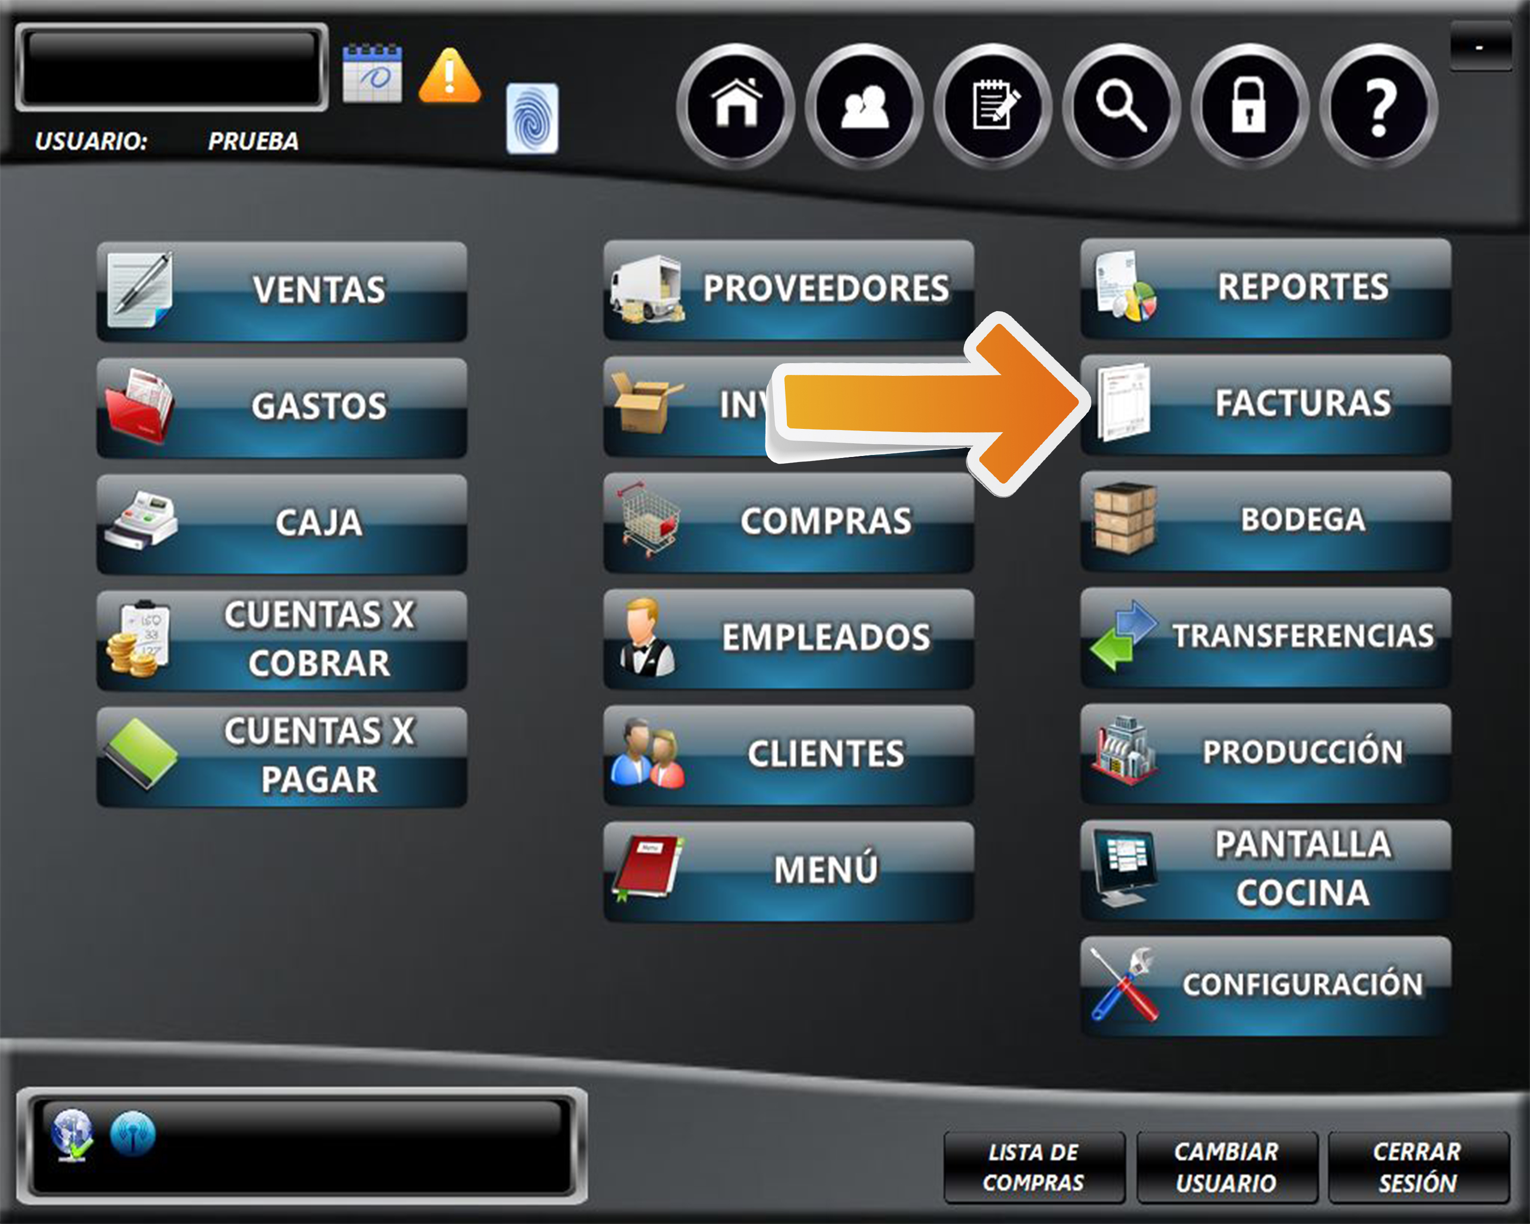Click the PRUEBA user name
Screen dimensions: 1530x1224
[253, 141]
